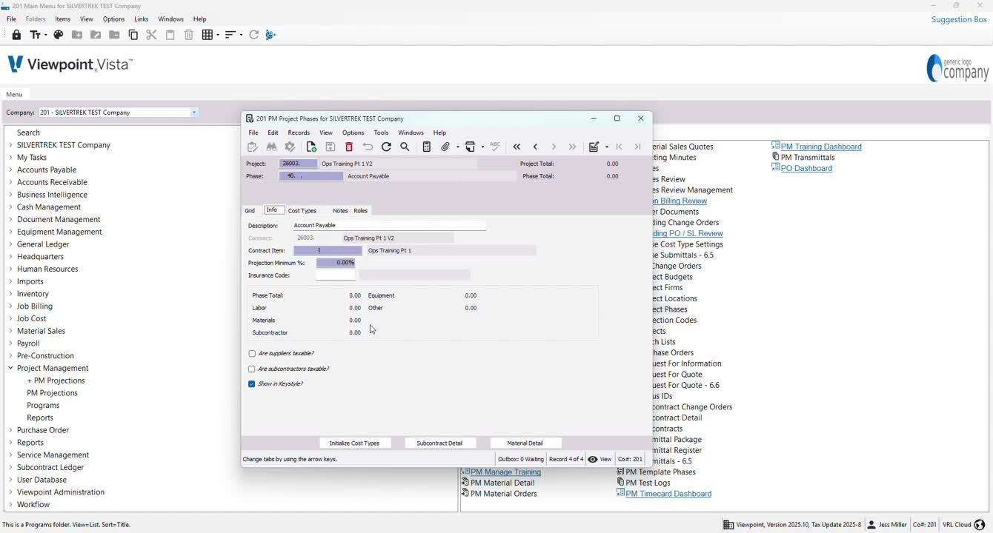The image size is (993, 533).
Task: Click Subcontract Detail button
Action: [x=439, y=443]
